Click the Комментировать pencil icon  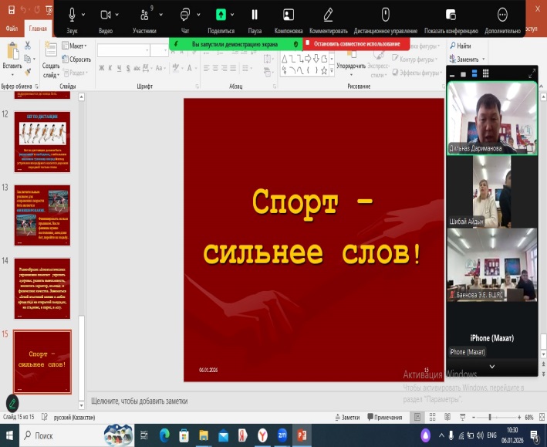coord(329,15)
